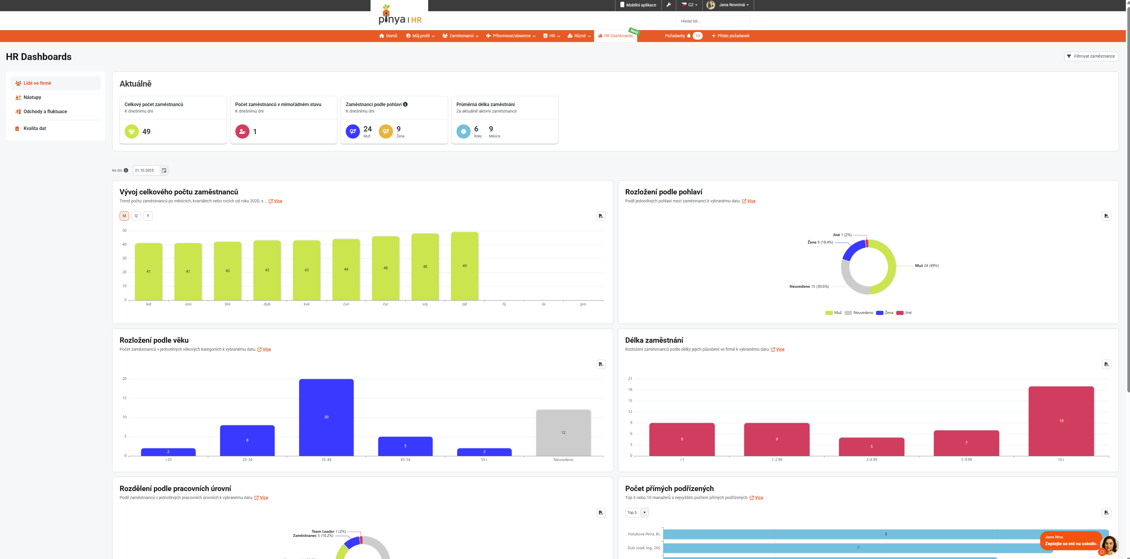Switch chart to quarterly view with Q
This screenshot has height=559, width=1130.
tap(136, 216)
